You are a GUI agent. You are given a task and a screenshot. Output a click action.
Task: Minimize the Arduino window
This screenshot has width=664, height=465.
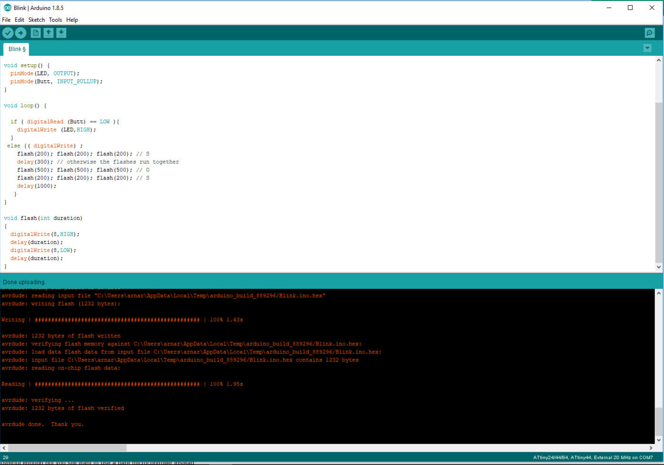point(609,8)
